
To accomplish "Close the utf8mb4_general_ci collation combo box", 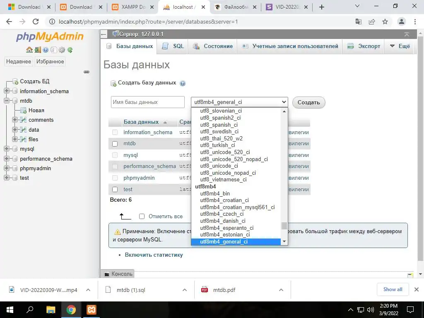I will click(x=239, y=102).
